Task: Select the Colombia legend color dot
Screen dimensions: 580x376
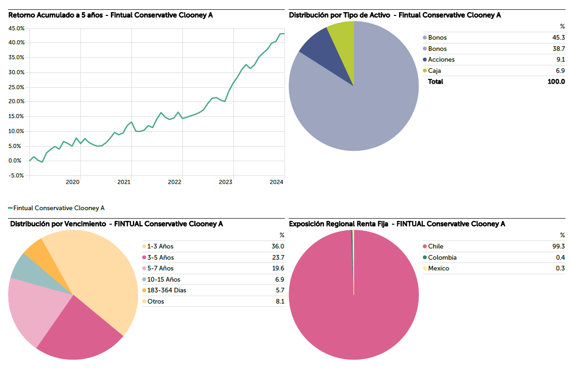Action: (425, 258)
